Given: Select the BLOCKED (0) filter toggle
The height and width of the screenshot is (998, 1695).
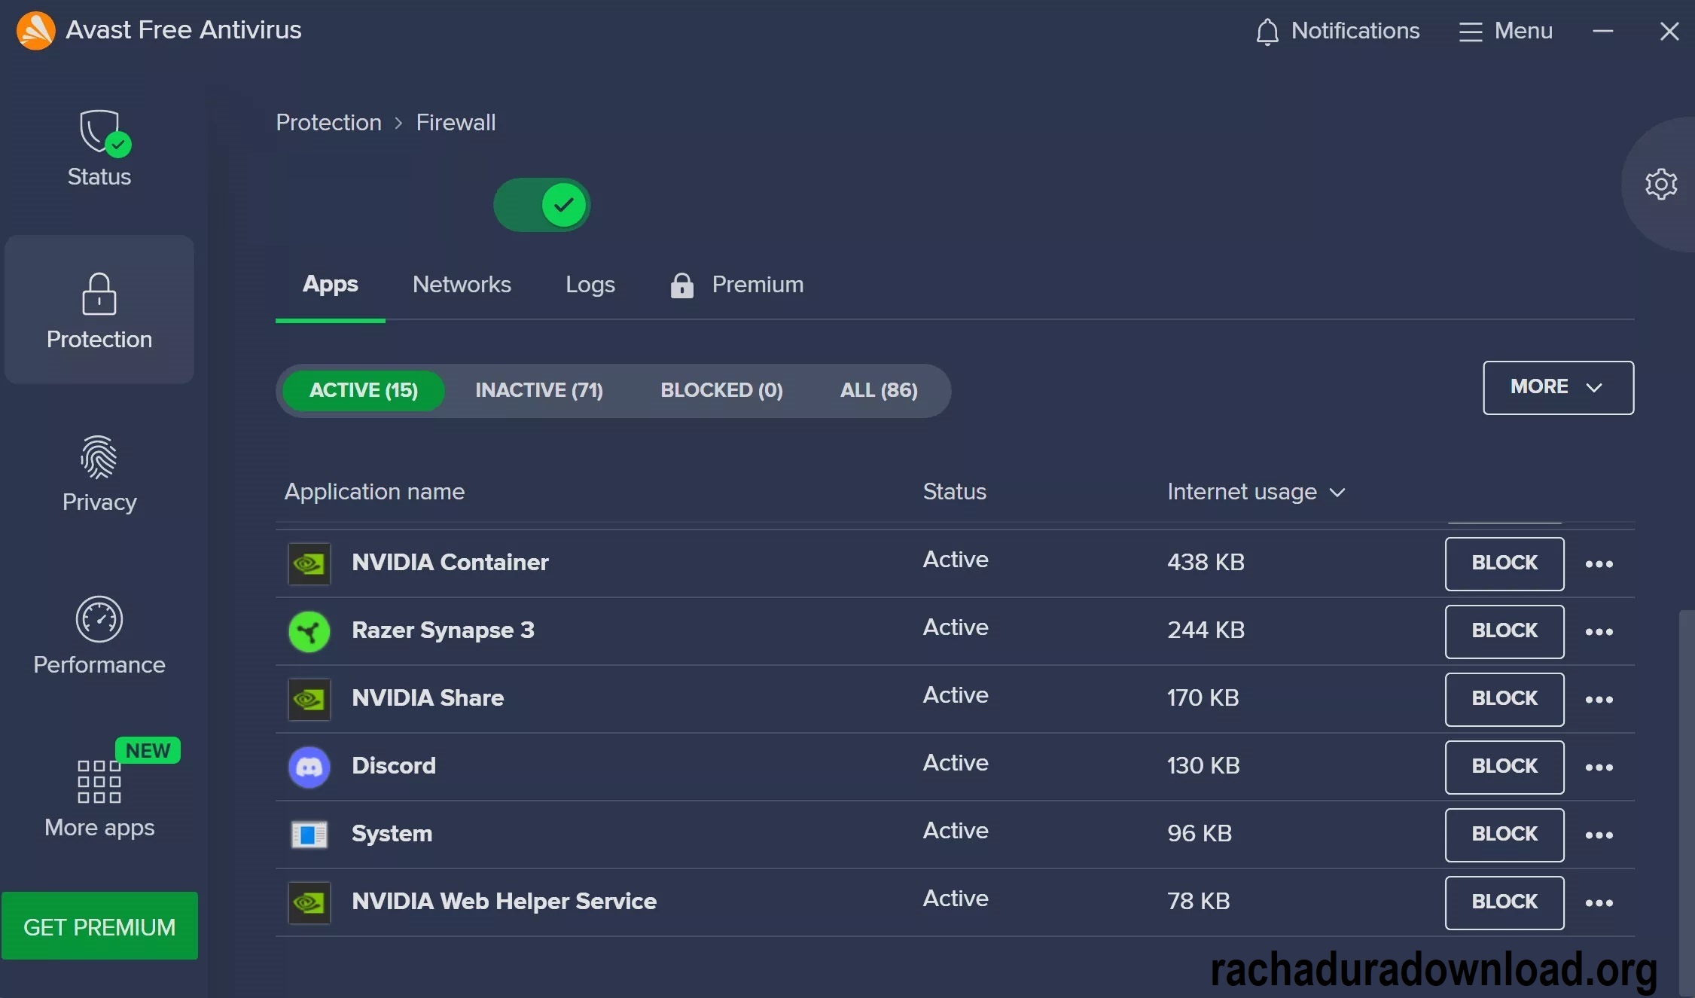Looking at the screenshot, I should coord(721,389).
